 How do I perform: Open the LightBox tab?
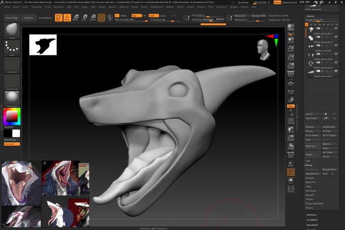point(28,18)
